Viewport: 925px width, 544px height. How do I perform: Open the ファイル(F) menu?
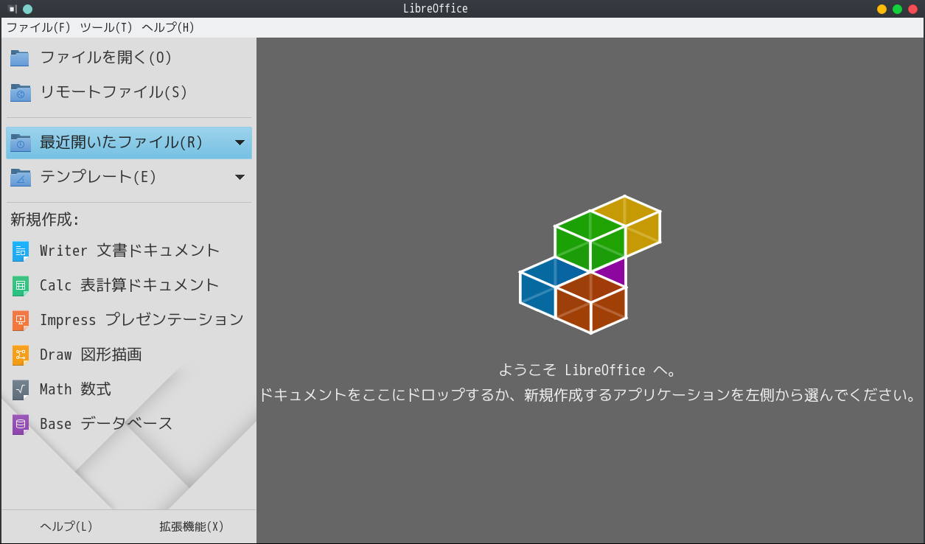(x=38, y=27)
